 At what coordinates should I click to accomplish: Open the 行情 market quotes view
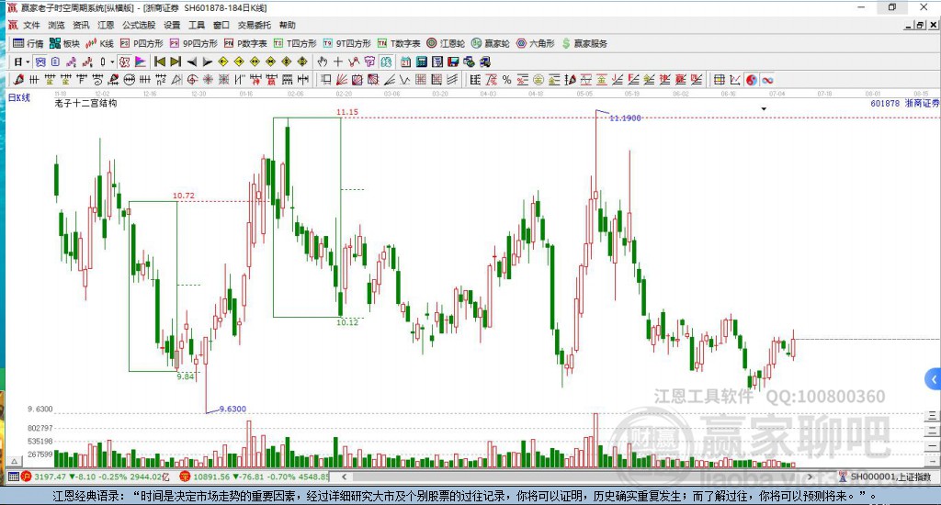(x=28, y=44)
